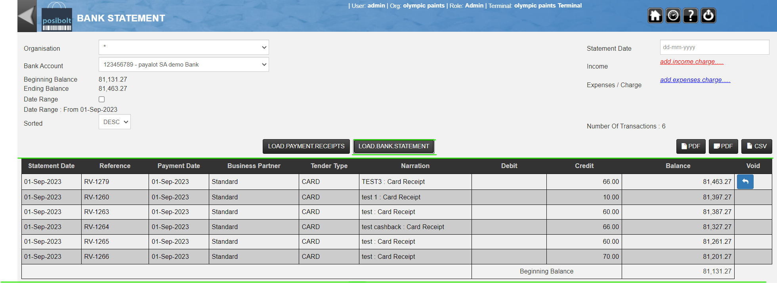The image size is (777, 283).
Task: Select reference RV-1279 cell
Action: coord(115,182)
